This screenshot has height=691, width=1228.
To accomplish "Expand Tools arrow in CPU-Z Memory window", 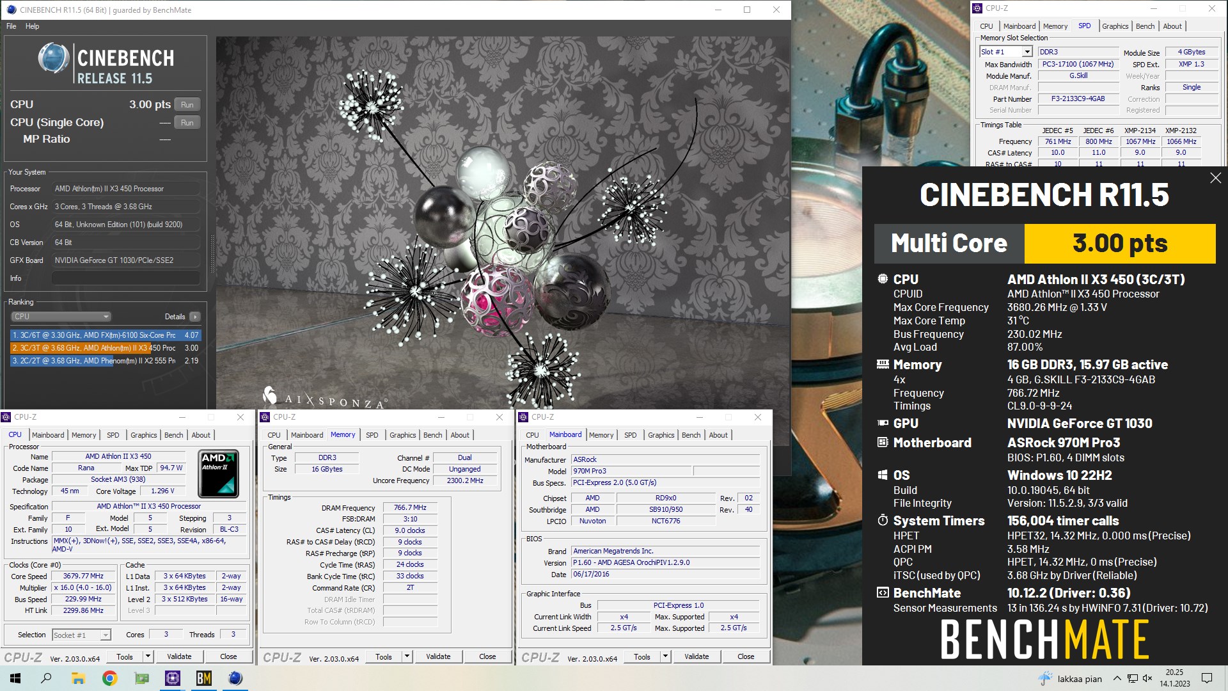I will (x=407, y=656).
